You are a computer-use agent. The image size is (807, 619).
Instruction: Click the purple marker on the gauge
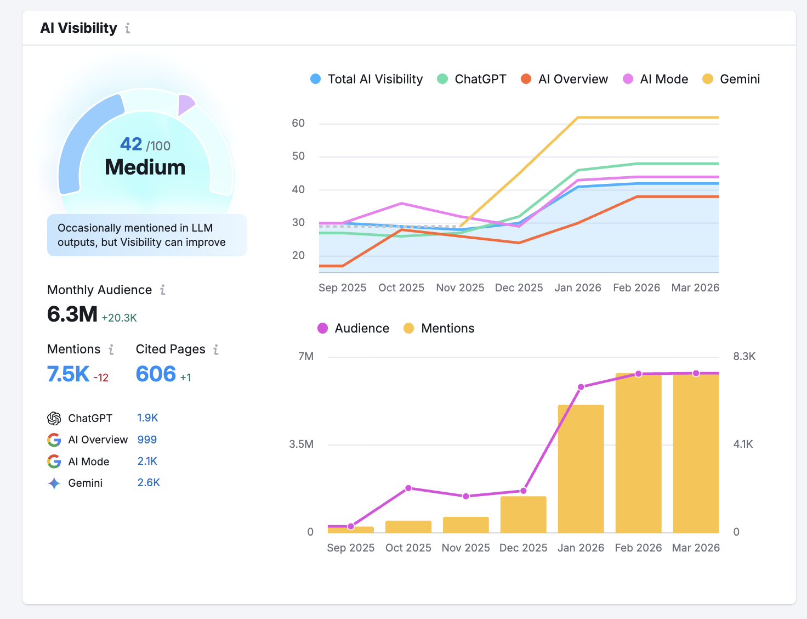click(x=186, y=105)
